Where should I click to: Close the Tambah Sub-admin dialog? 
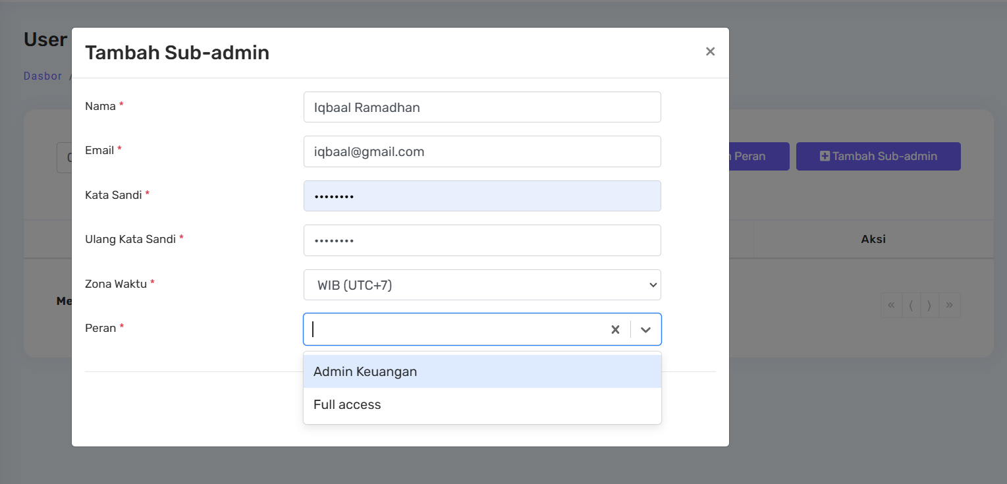[x=710, y=51]
